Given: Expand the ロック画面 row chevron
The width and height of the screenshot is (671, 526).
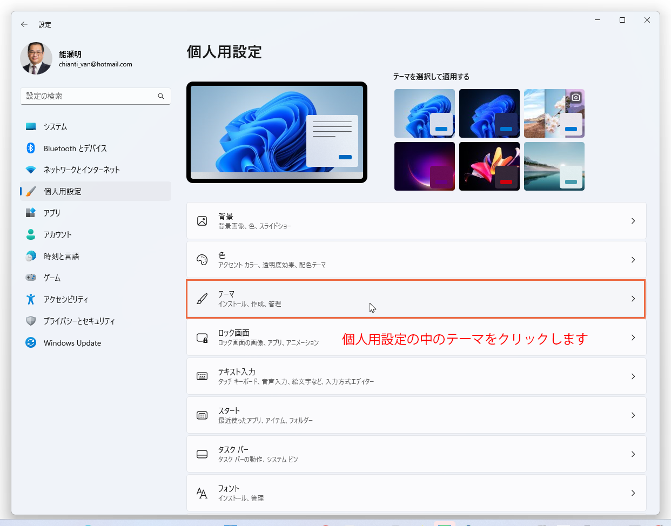Looking at the screenshot, I should (633, 338).
